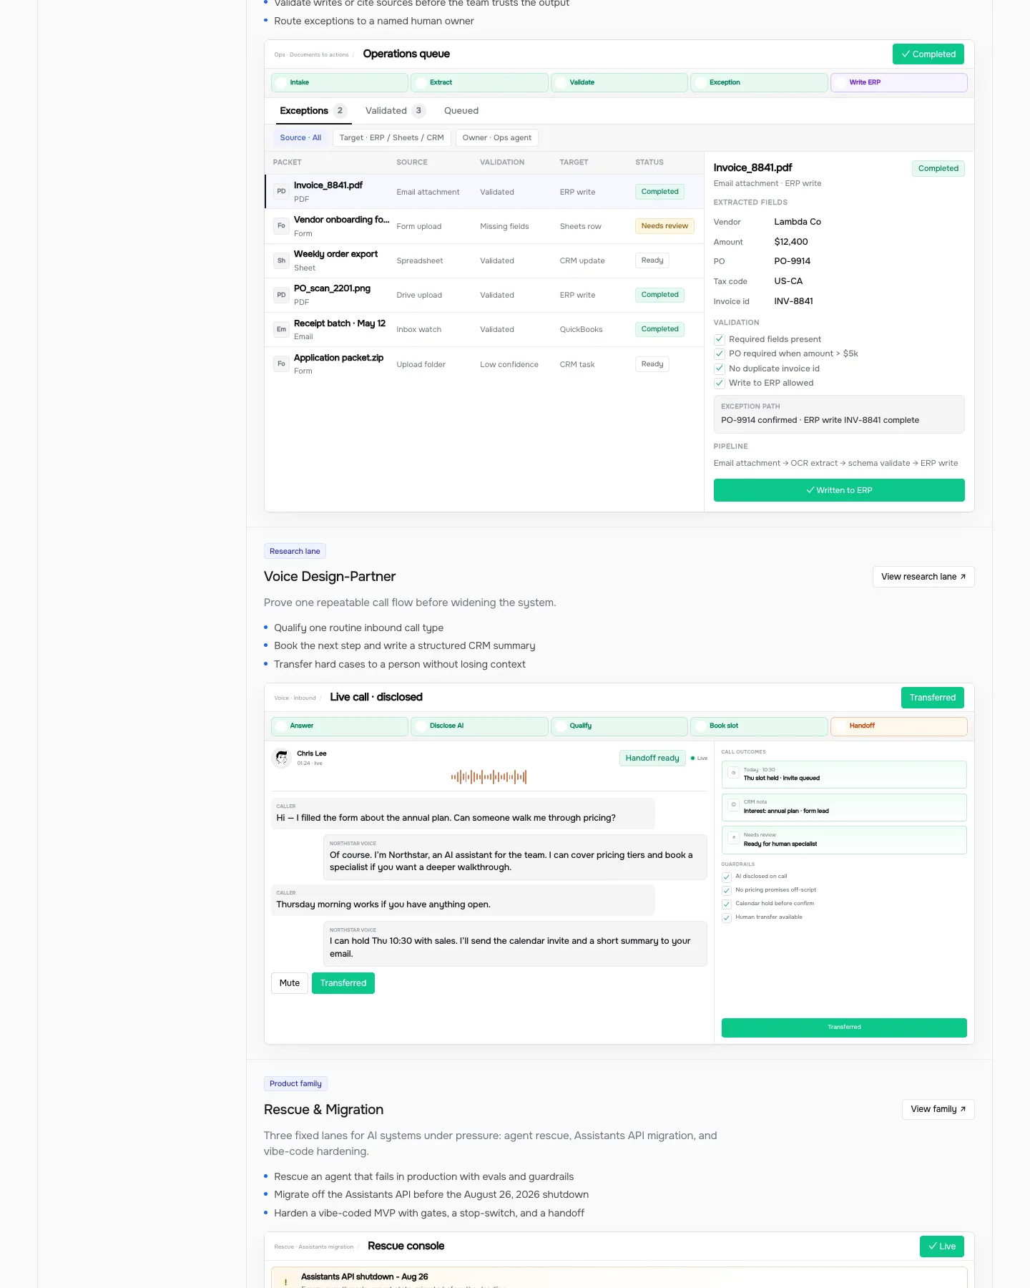Switch to the Exceptions tab

[313, 111]
